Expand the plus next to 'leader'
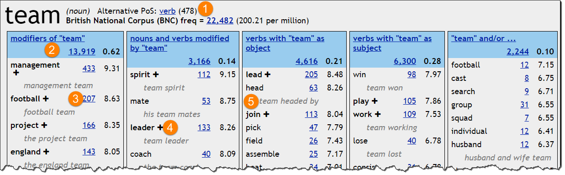The width and height of the screenshot is (565, 175). 160,127
